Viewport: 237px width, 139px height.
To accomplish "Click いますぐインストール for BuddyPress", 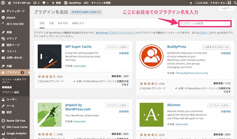I will pyautogui.click(x=216, y=47).
